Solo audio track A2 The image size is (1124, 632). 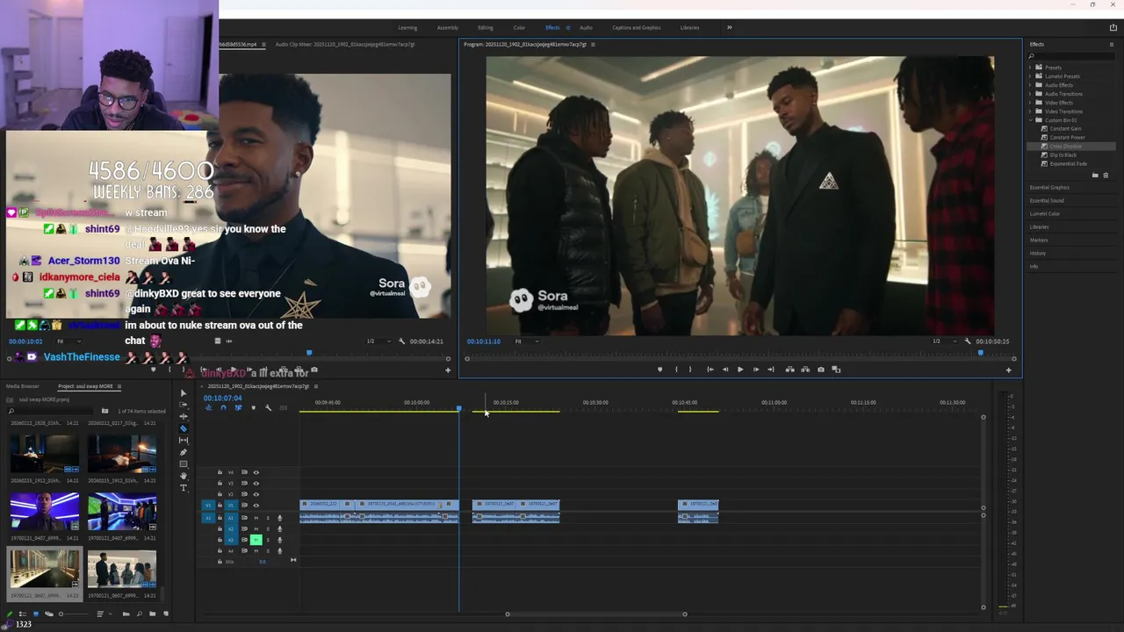click(x=268, y=528)
